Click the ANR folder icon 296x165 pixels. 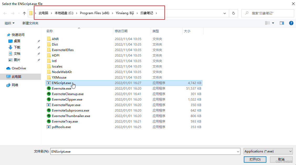click(x=49, y=39)
